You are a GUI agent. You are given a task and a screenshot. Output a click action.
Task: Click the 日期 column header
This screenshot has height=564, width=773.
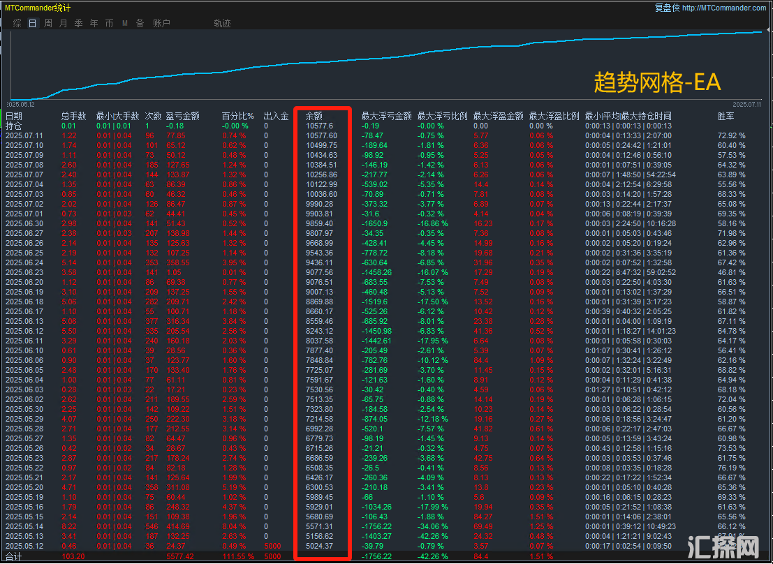(x=14, y=116)
